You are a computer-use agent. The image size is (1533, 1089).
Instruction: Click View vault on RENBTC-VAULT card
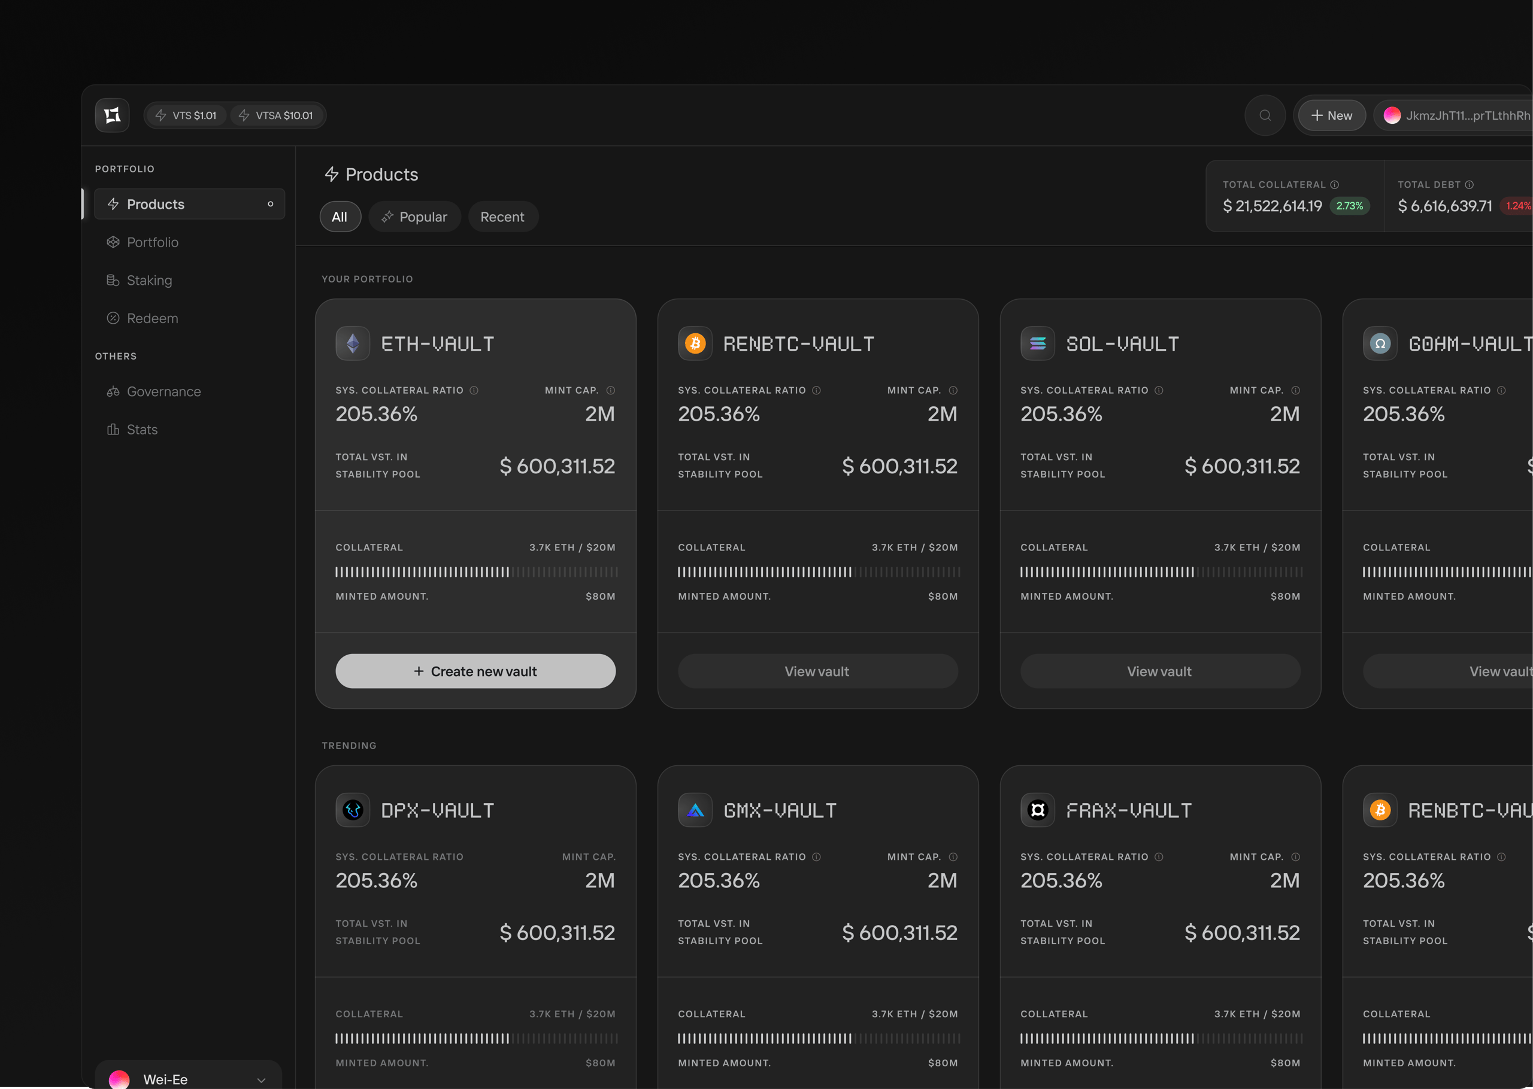coord(818,671)
